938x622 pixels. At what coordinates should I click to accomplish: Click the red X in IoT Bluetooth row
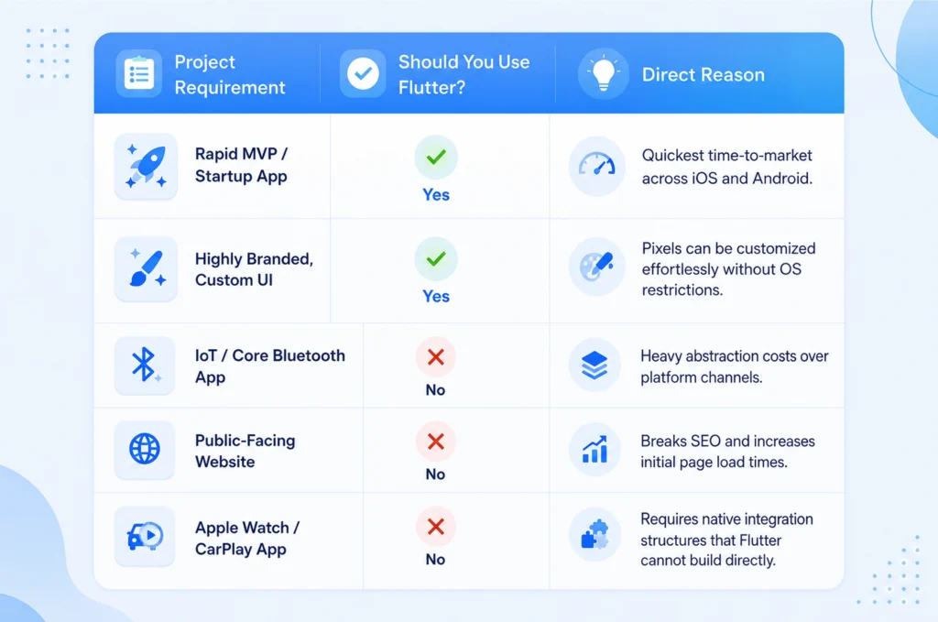435,357
